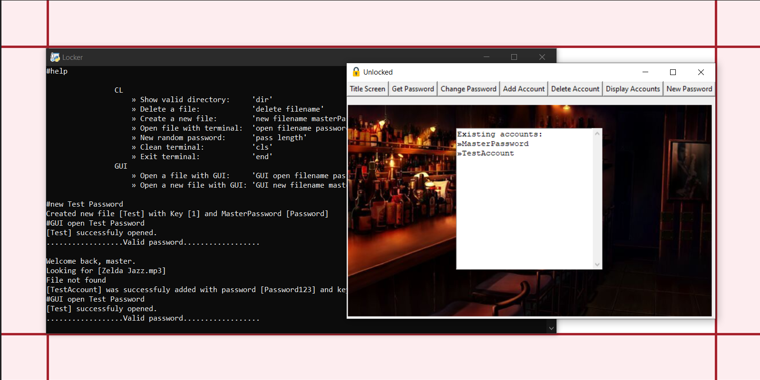The height and width of the screenshot is (380, 760).
Task: Generate a New Password
Action: point(689,89)
